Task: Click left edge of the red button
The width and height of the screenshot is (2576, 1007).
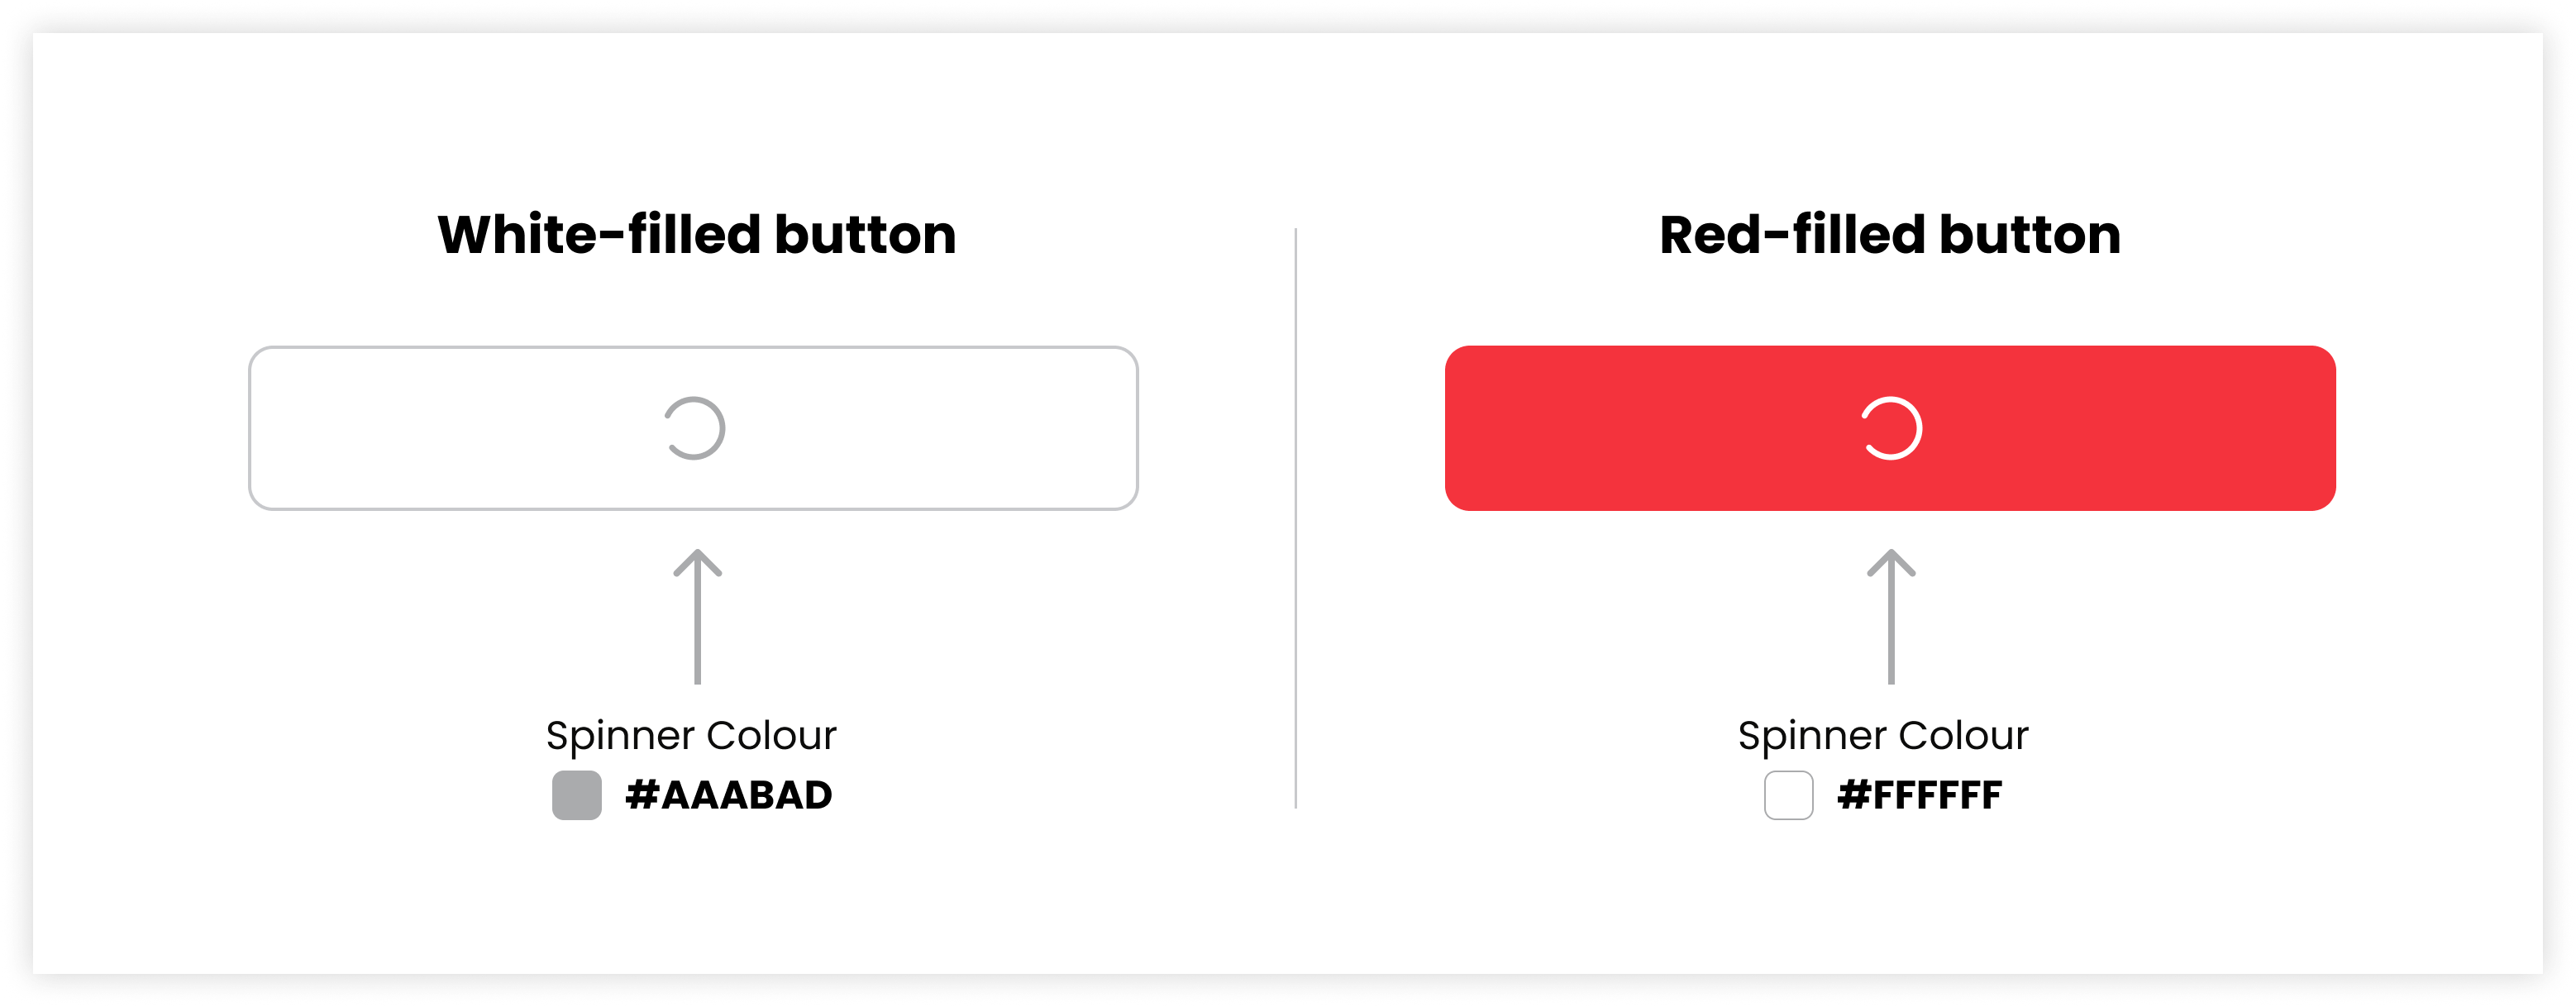Action: 1450,428
